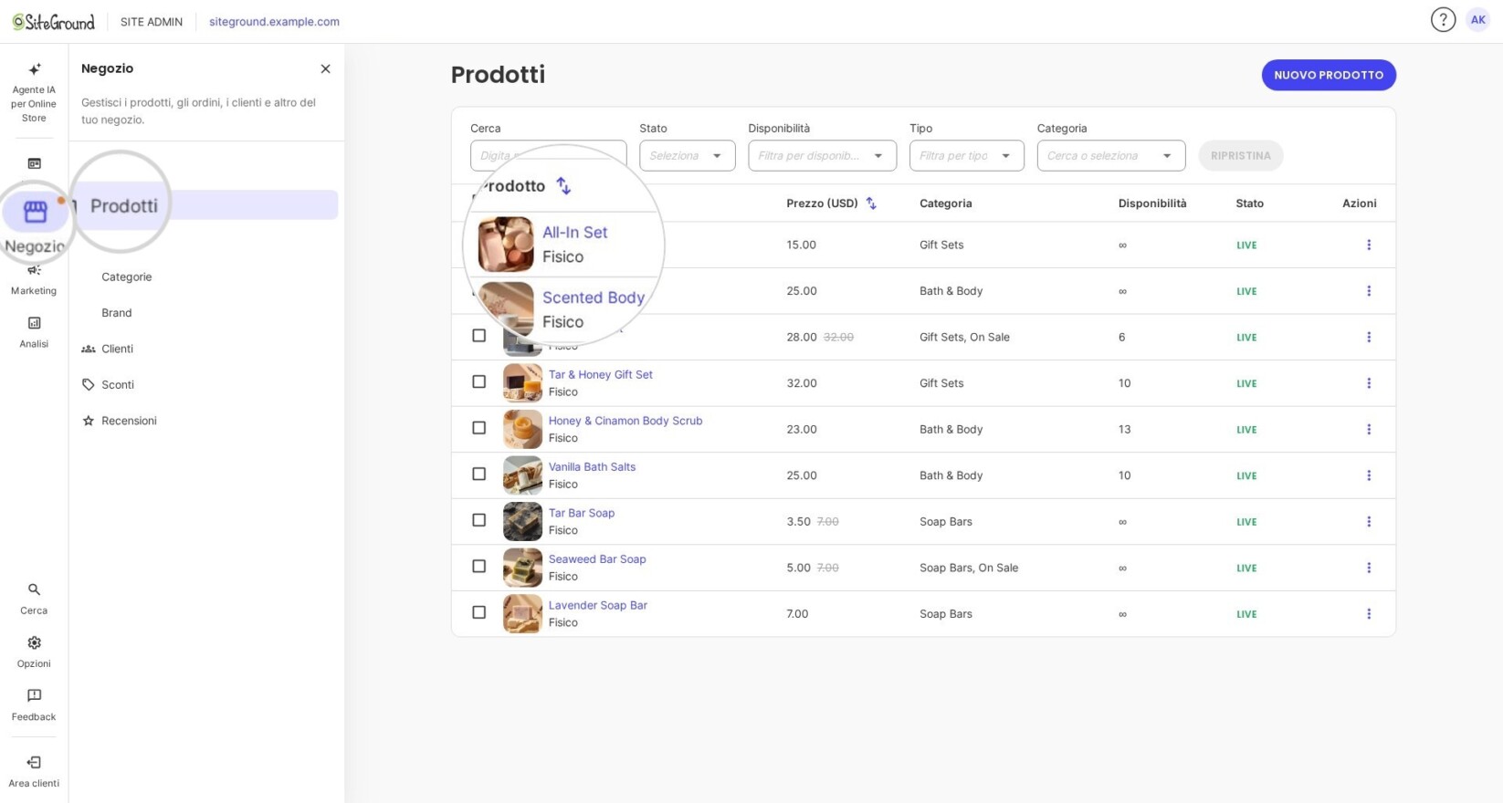Open Categorie in the Negozio menu

tap(127, 276)
